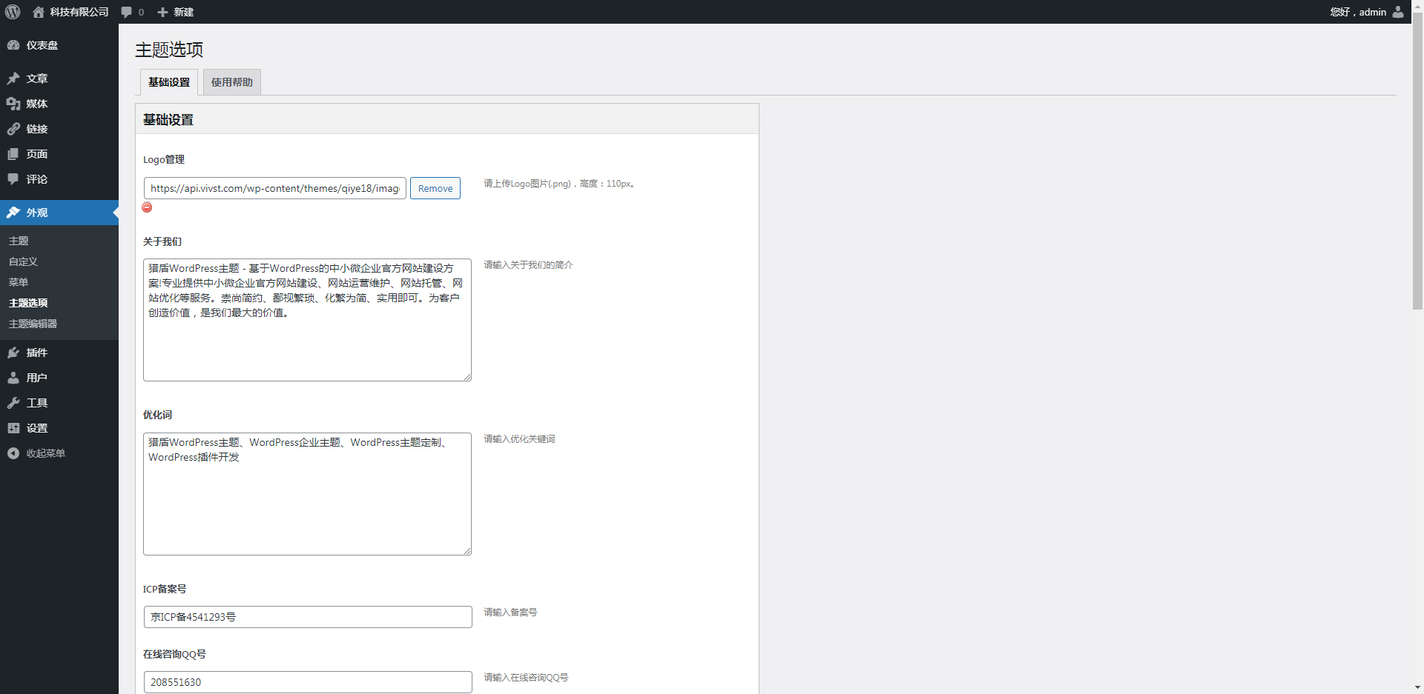Click the 工具 wrench icon
Viewport: 1424px width, 694px height.
click(13, 403)
